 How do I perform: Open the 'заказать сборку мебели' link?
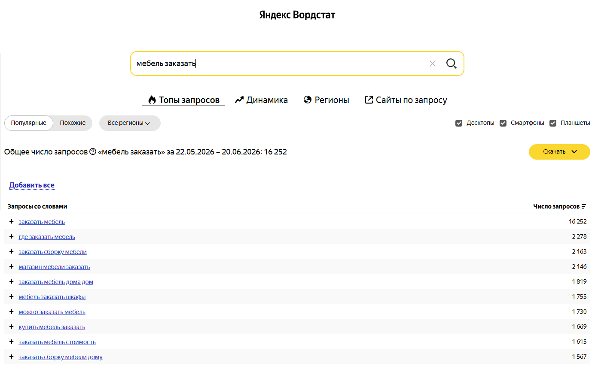[x=52, y=252]
